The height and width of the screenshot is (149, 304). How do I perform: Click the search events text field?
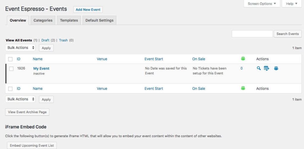(252, 34)
